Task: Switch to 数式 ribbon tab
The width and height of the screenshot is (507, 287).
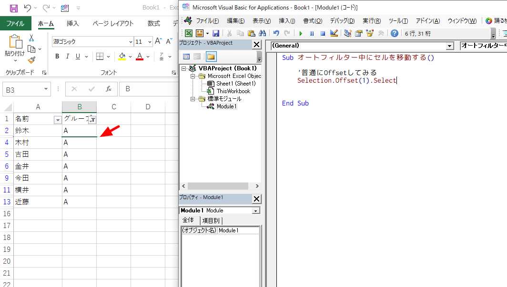Action: (153, 24)
